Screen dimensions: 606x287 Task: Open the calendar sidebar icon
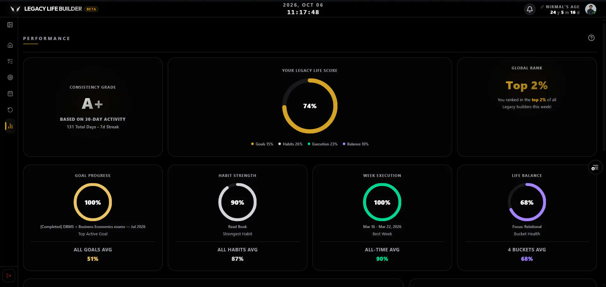pos(10,94)
